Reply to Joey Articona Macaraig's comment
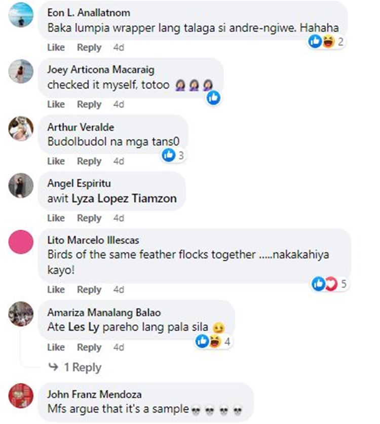 89,104
